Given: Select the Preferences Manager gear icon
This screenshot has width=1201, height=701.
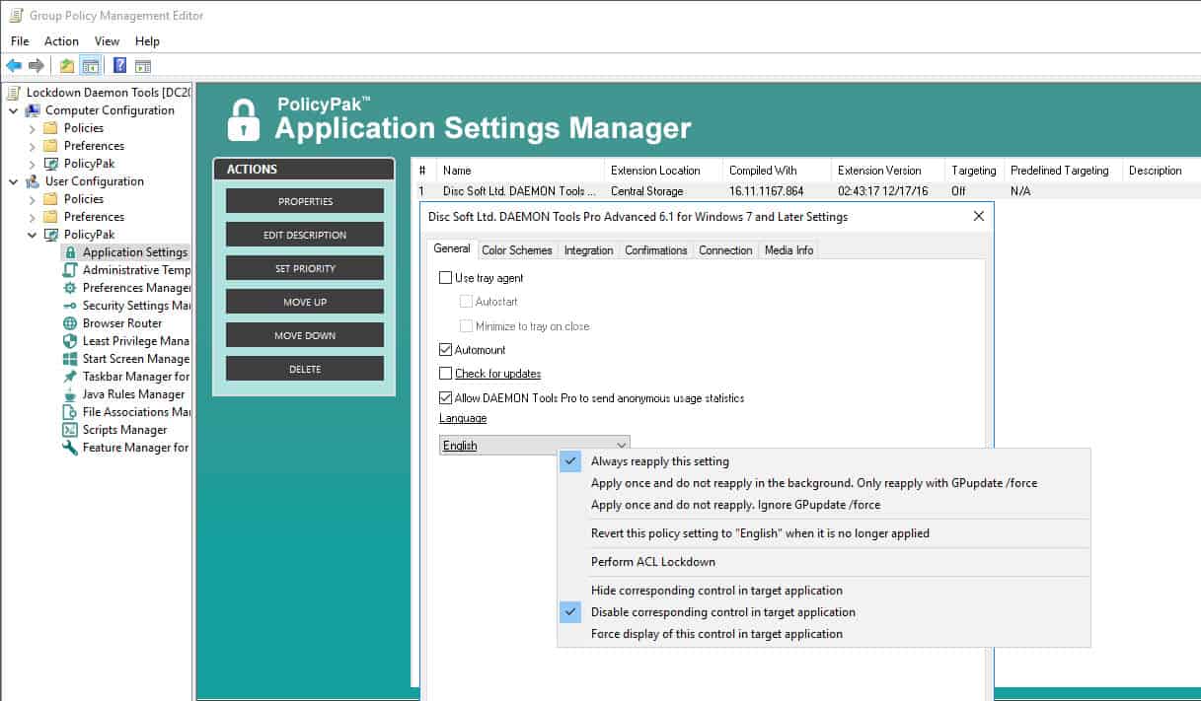Looking at the screenshot, I should coord(70,288).
